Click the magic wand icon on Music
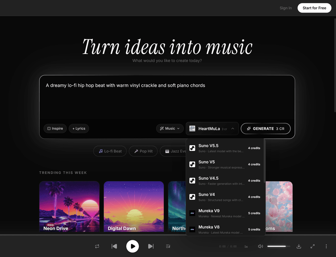Viewport: 336px width, 257px height. click(x=162, y=128)
